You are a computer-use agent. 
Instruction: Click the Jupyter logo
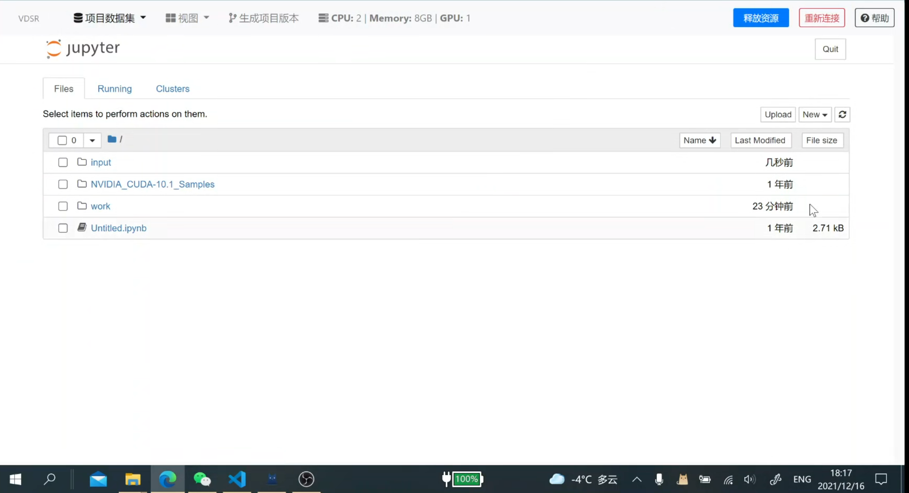pyautogui.click(x=83, y=48)
